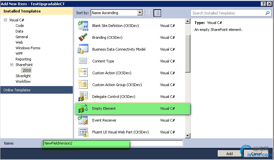Select the General category
Image resolution: width=274 pixels, height=160 pixels.
click(22, 37)
